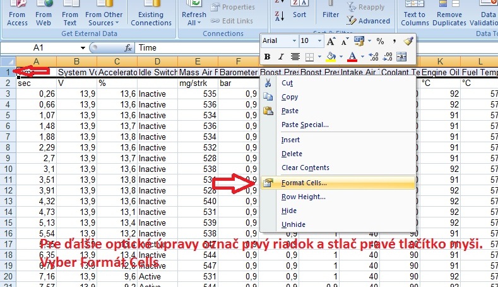Toggle center alignment in mini toolbar
498x287 pixels.
tap(295, 57)
